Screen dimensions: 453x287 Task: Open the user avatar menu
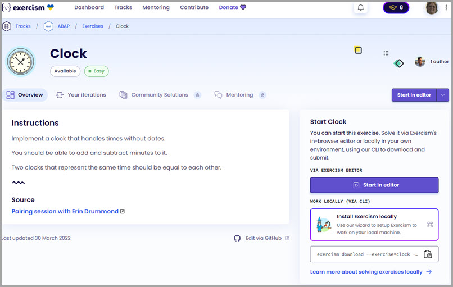click(432, 8)
